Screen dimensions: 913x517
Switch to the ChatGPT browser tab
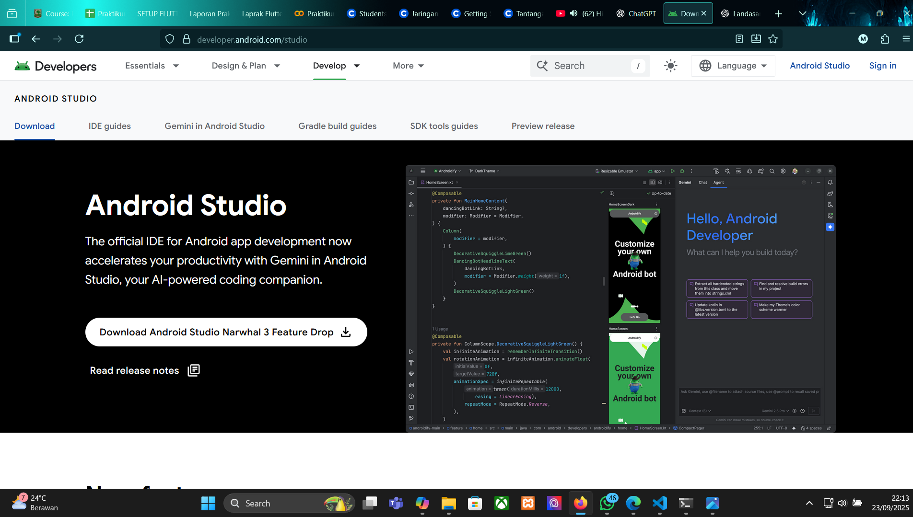[x=636, y=13]
